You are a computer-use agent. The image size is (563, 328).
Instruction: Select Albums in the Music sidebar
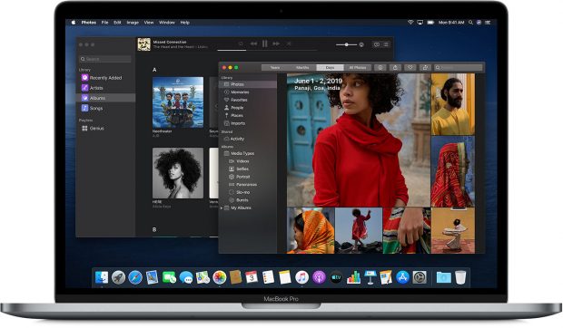[x=105, y=98]
